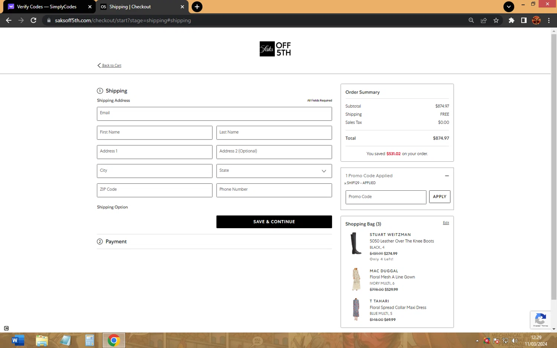Close the Verify Codes SimplyCodes tab
The width and height of the screenshot is (557, 348).
(90, 7)
